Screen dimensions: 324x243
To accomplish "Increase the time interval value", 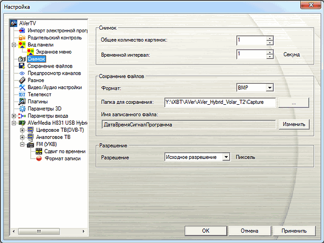I will point(269,52).
